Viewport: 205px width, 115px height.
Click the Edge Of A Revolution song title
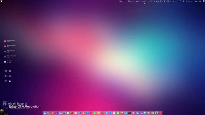click(x=25, y=106)
